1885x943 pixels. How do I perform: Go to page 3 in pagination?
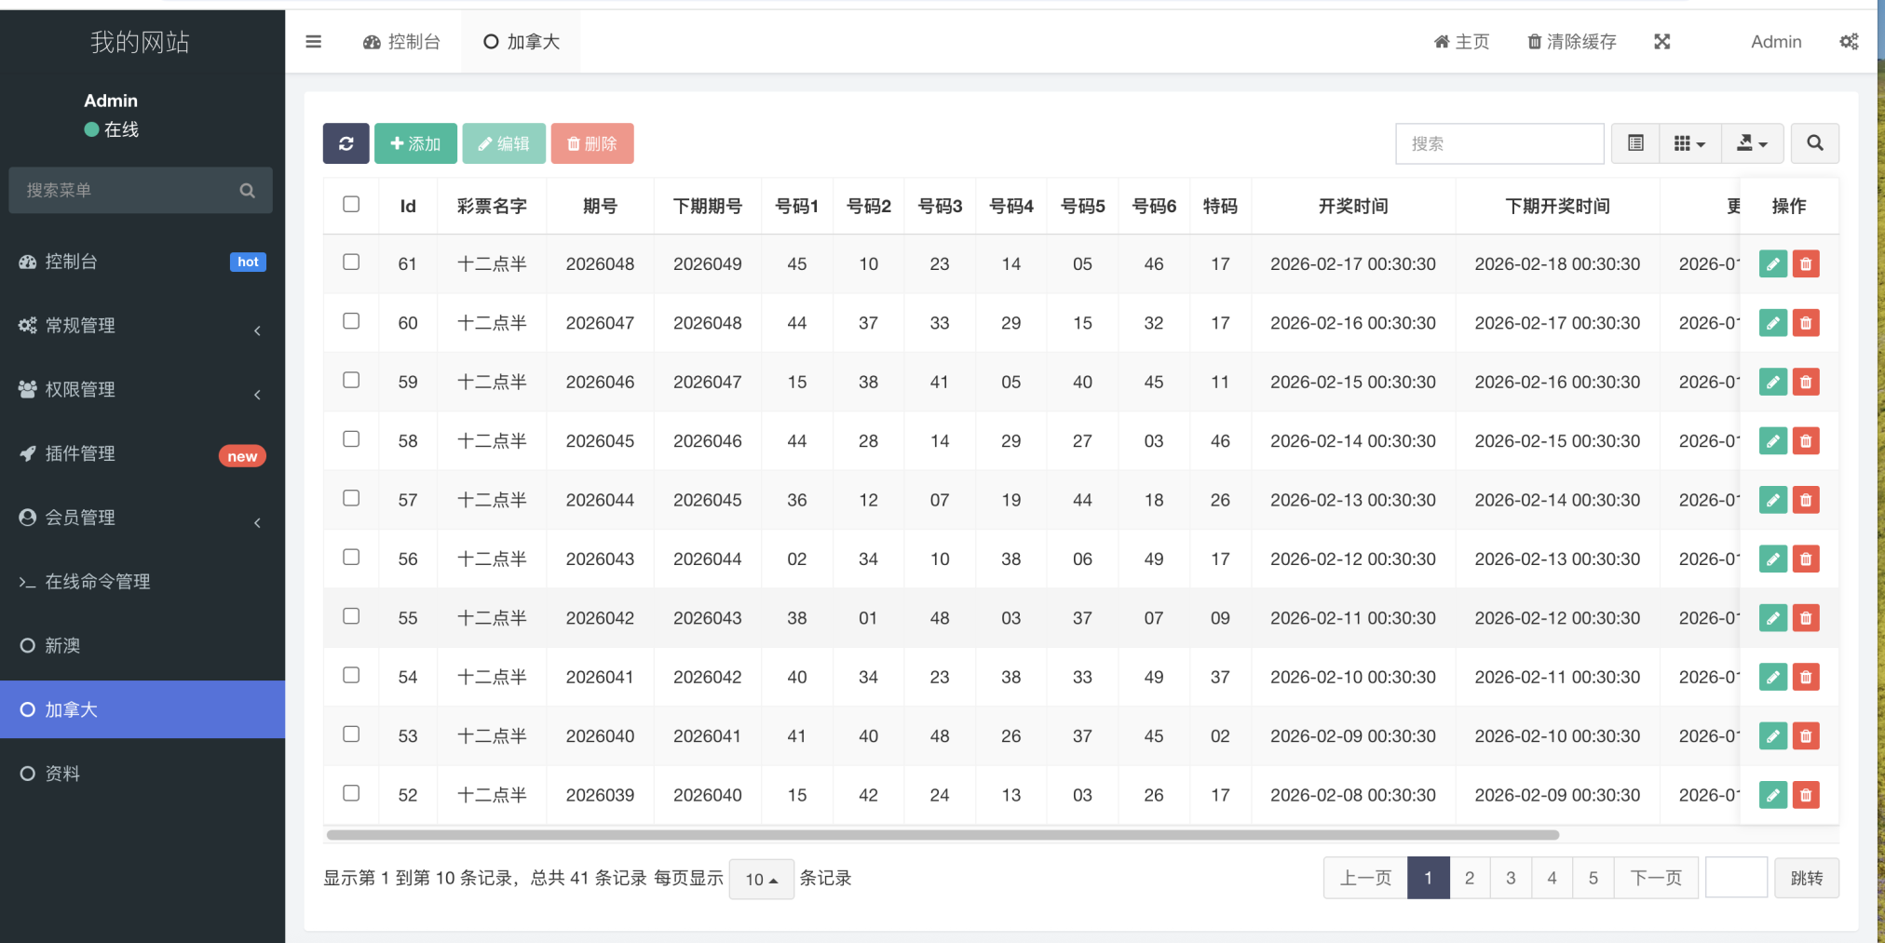pos(1511,877)
